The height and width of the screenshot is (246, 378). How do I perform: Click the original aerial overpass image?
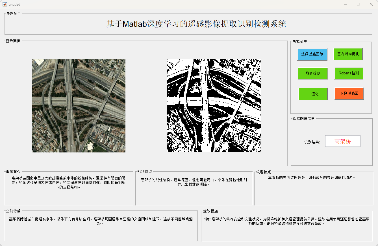tap(79, 106)
